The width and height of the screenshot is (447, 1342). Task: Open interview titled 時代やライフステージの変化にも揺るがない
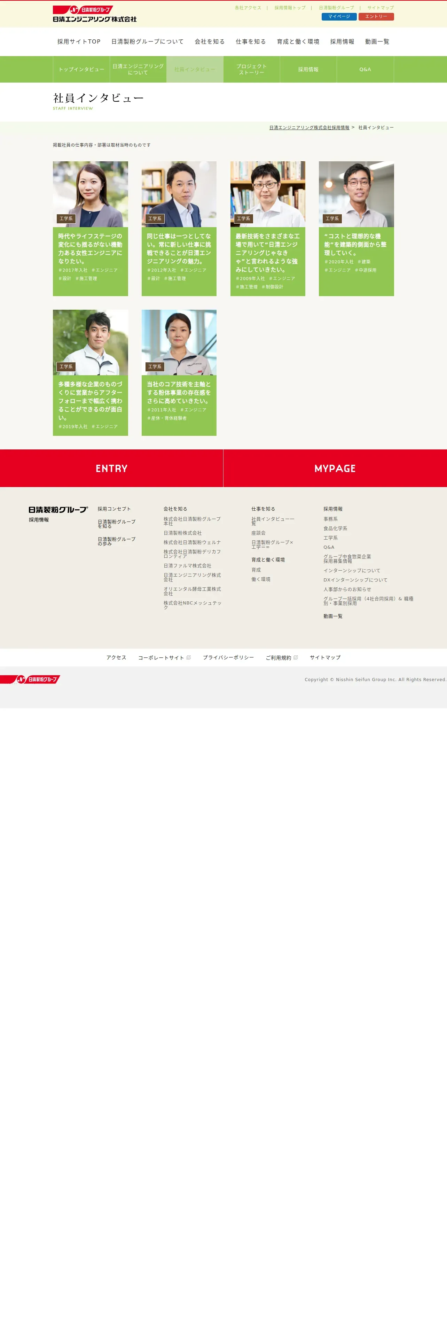click(91, 248)
